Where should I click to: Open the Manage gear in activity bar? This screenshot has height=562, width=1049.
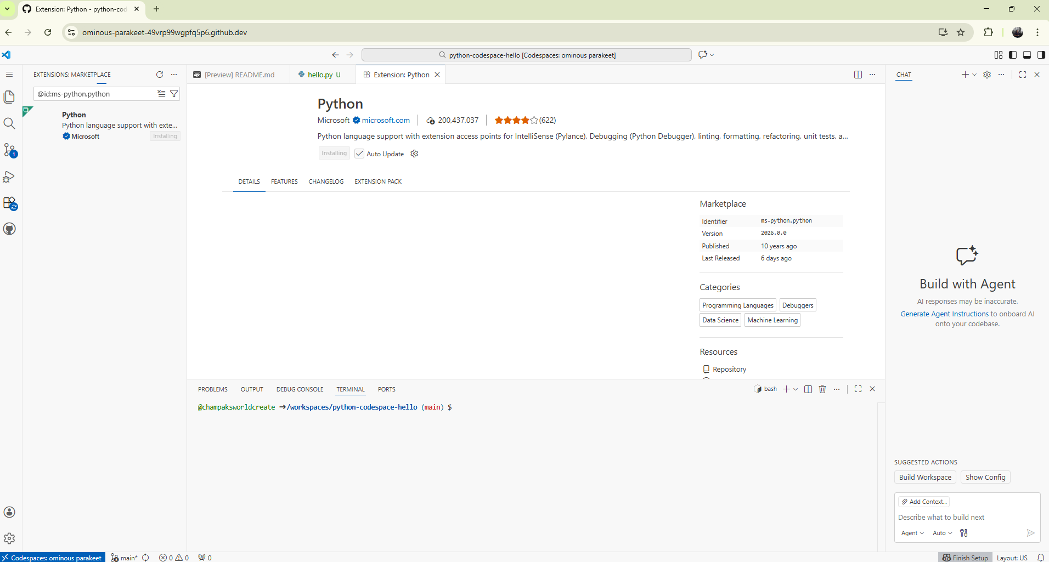click(9, 538)
